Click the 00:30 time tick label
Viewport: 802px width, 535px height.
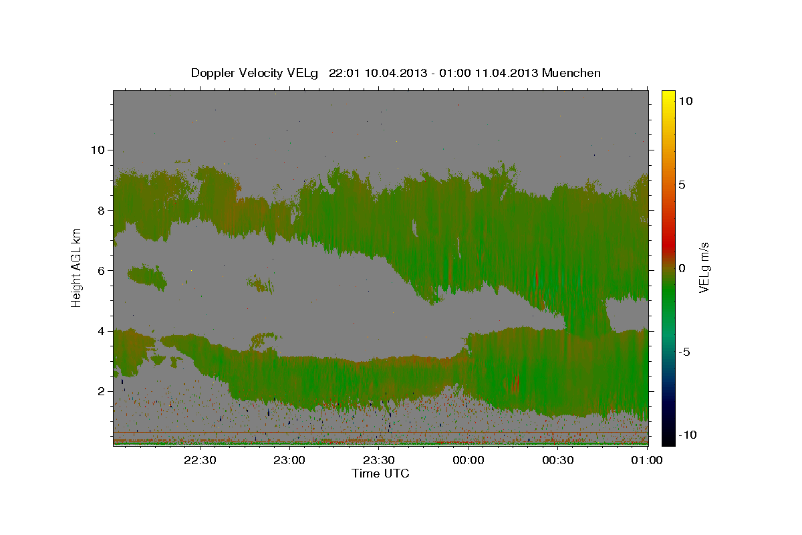(558, 460)
